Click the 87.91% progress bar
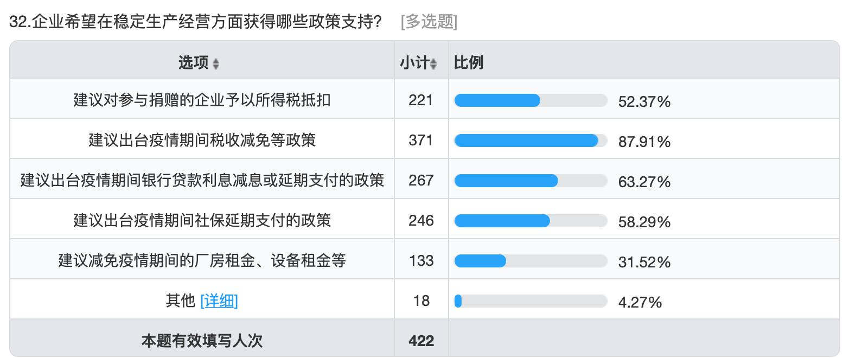This screenshot has width=843, height=358. click(x=530, y=140)
